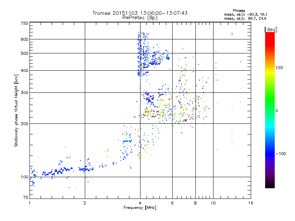Click the y-axis tick label '400'
The width and height of the screenshot is (295, 221).
coord(24,71)
